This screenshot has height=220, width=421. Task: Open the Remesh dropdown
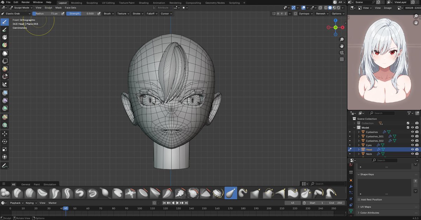point(322,14)
